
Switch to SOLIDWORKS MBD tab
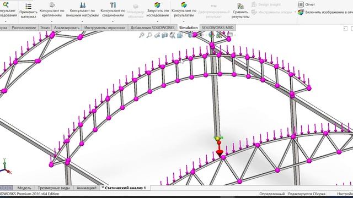tap(217, 28)
